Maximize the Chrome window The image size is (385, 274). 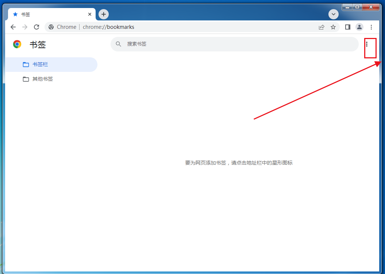click(x=357, y=7)
